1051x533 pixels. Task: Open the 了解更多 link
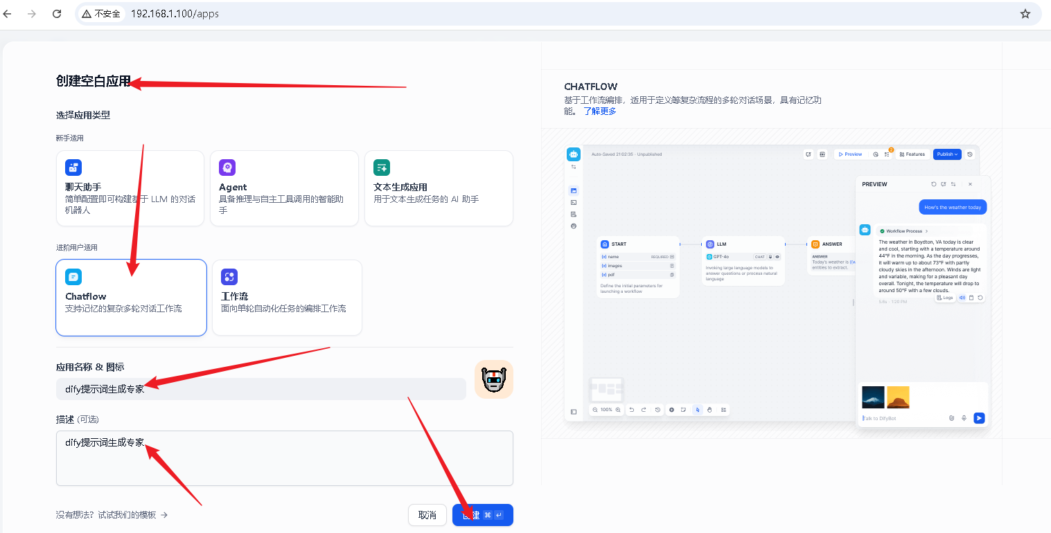(x=599, y=111)
